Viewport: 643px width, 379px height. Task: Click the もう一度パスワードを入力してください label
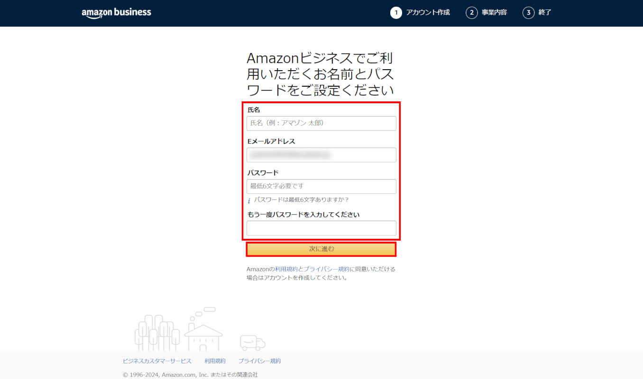pos(303,215)
